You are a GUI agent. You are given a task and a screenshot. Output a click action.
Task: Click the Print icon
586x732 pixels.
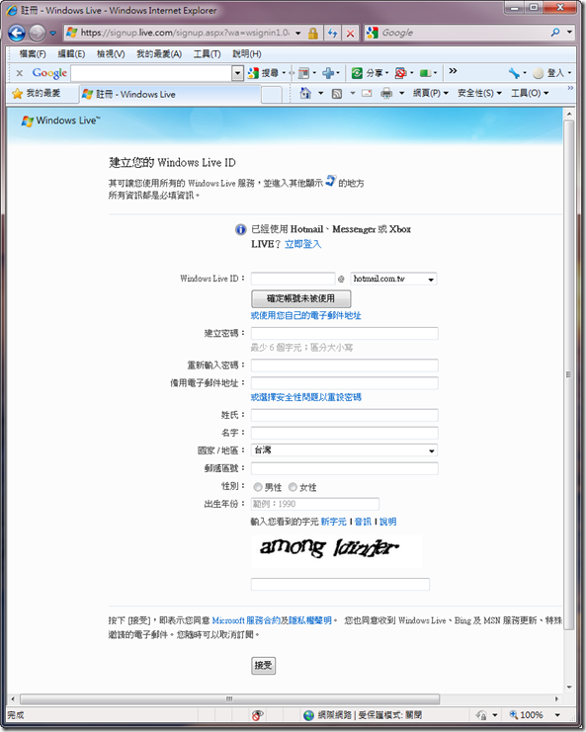(x=386, y=94)
